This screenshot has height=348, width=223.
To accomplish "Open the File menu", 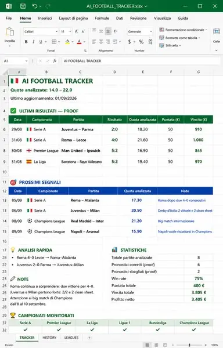I will [x=9, y=18].
